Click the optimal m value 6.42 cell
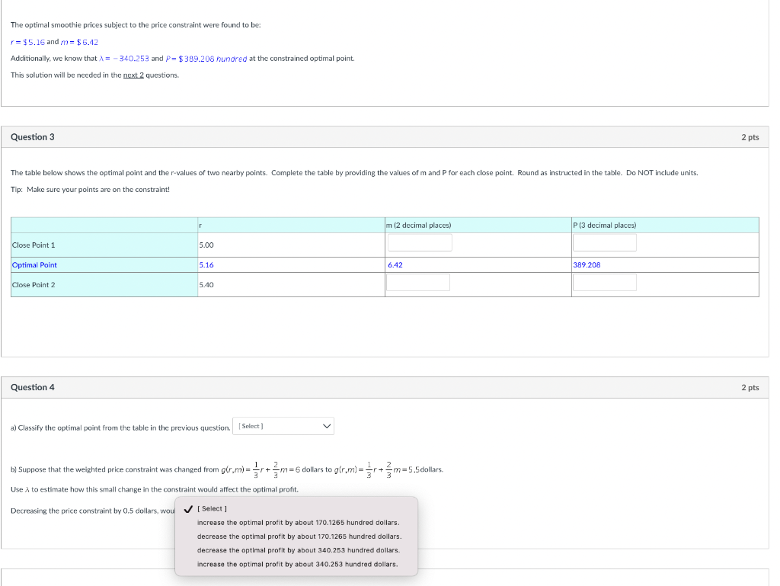The height and width of the screenshot is (586, 780). tap(395, 265)
